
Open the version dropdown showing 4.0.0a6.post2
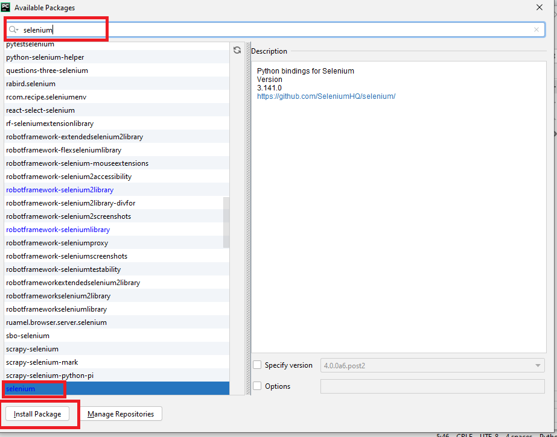(x=432, y=365)
